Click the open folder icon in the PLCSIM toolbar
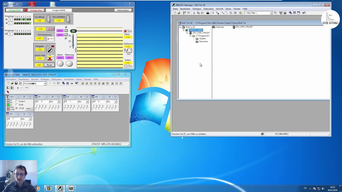The width and height of the screenshot is (342, 192). pyautogui.click(x=12, y=83)
